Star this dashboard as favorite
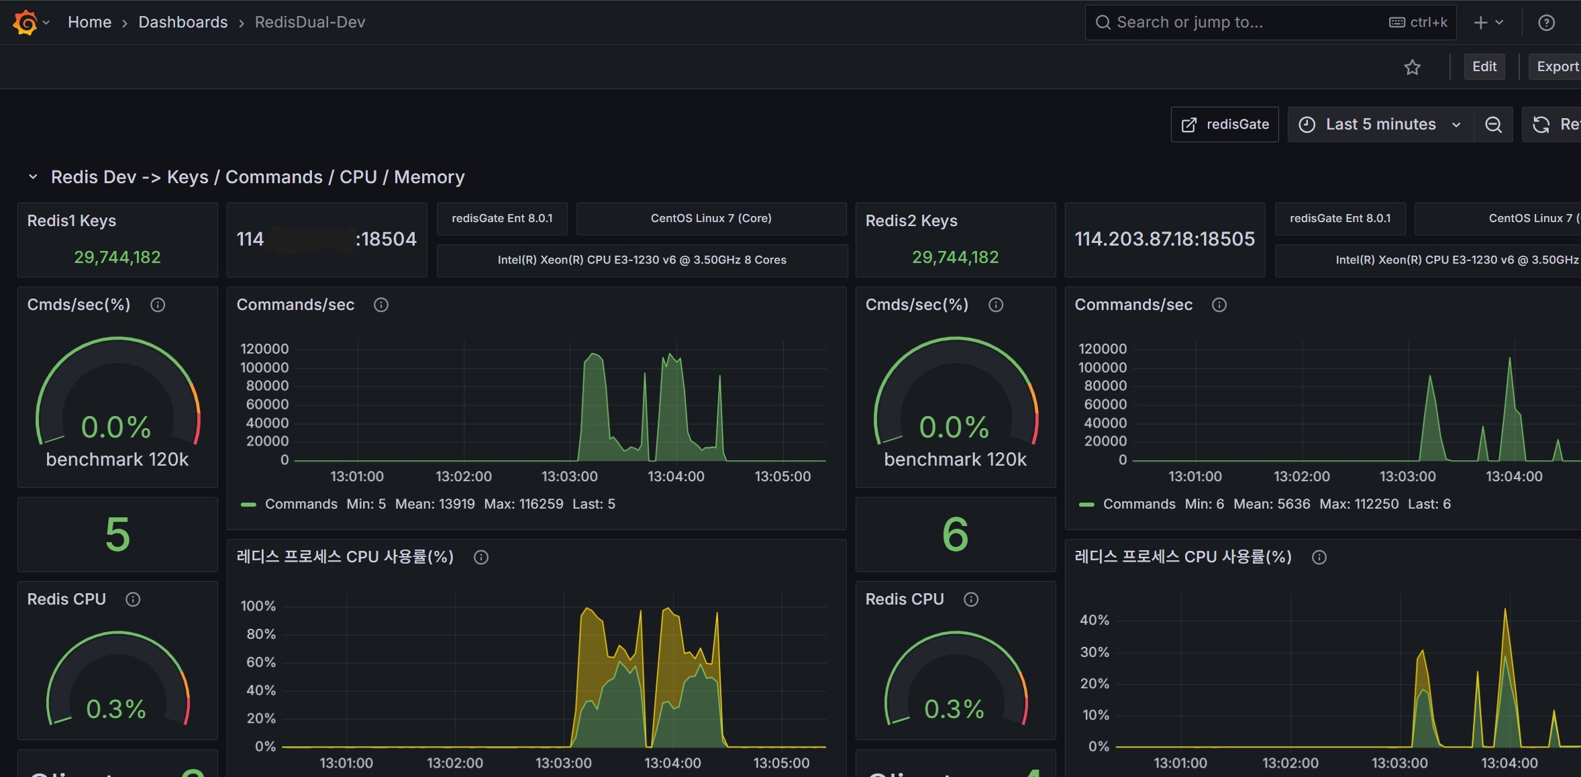Image resolution: width=1581 pixels, height=777 pixels. tap(1412, 67)
